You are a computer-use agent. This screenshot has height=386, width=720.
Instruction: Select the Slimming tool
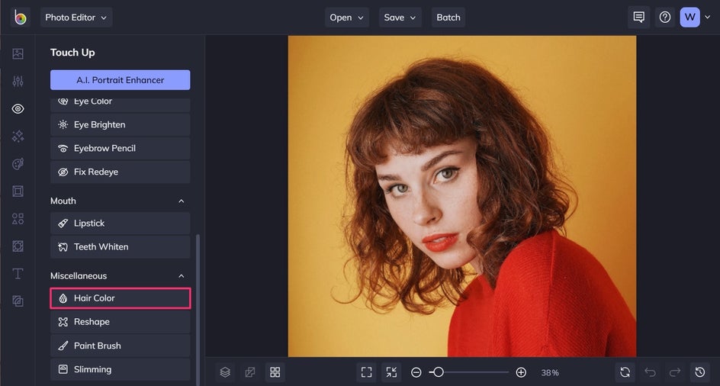click(121, 369)
